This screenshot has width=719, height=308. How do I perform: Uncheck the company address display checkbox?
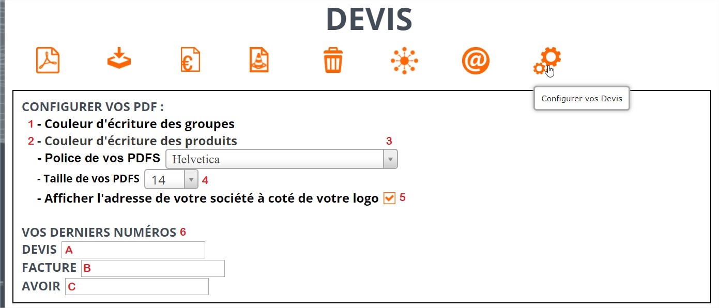(x=389, y=198)
